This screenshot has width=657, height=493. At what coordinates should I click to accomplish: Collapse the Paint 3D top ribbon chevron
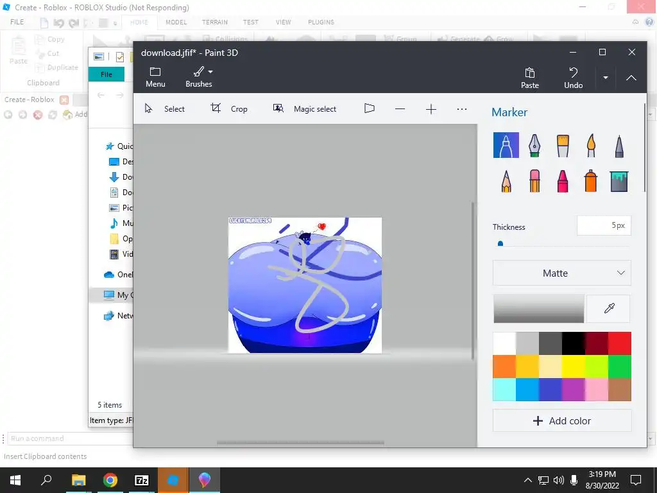[631, 78]
